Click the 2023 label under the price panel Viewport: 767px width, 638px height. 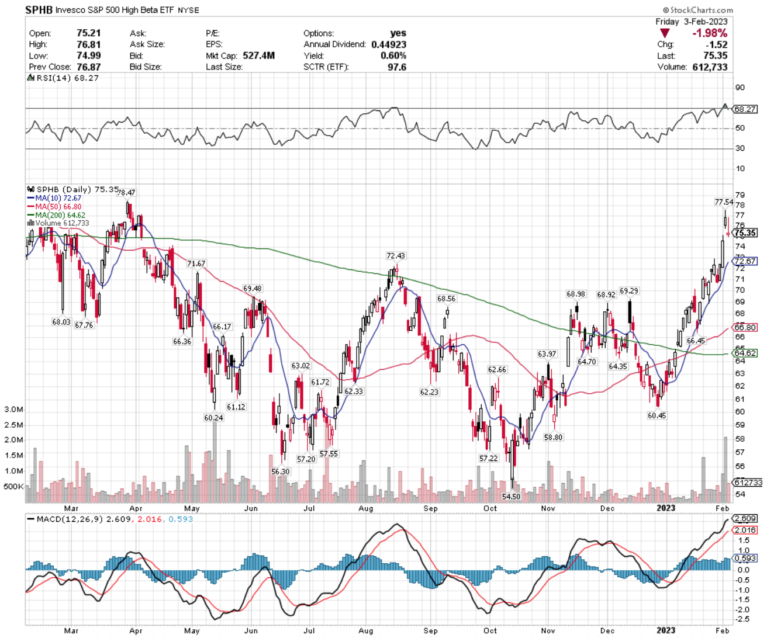click(x=666, y=508)
